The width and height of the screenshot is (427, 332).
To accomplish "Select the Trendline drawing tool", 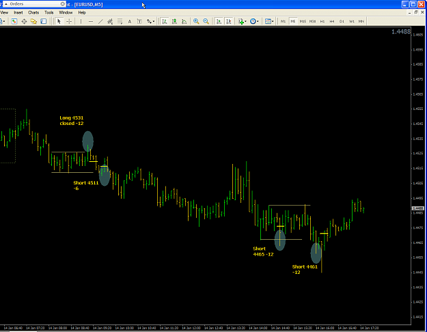I will tap(100, 21).
